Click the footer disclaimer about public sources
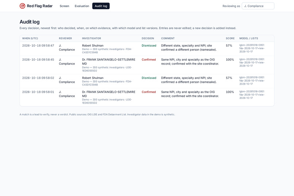294x196 pixels. click(97, 114)
